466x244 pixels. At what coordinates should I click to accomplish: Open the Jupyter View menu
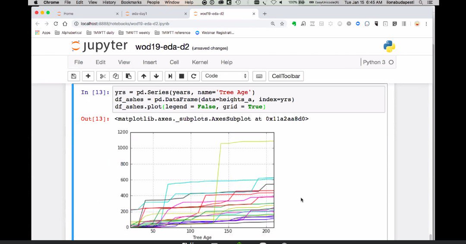[x=124, y=62]
